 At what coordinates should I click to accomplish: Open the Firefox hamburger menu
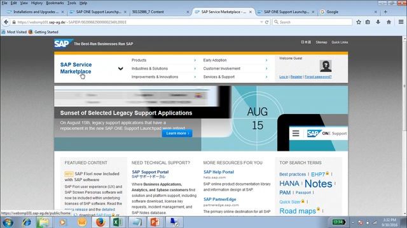coord(401,22)
